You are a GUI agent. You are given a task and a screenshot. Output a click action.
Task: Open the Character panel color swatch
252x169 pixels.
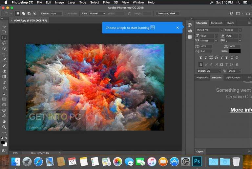pos(235,51)
